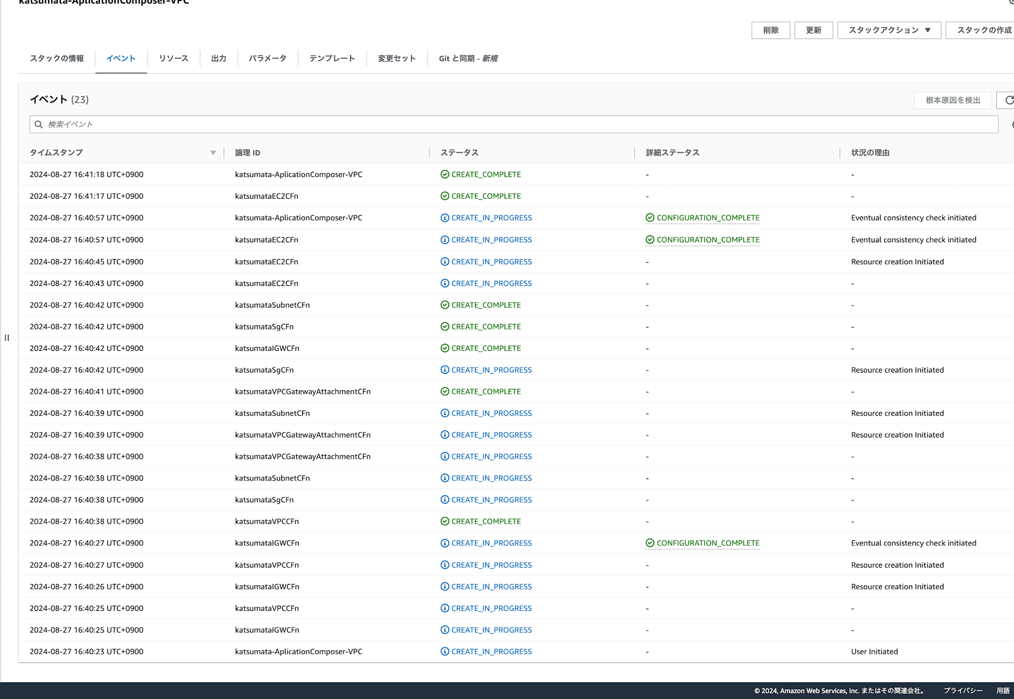Click the ステータス column header

(x=459, y=153)
